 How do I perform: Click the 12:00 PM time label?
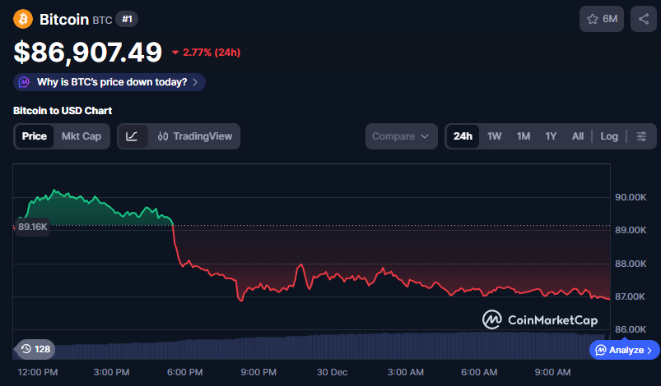pos(38,372)
